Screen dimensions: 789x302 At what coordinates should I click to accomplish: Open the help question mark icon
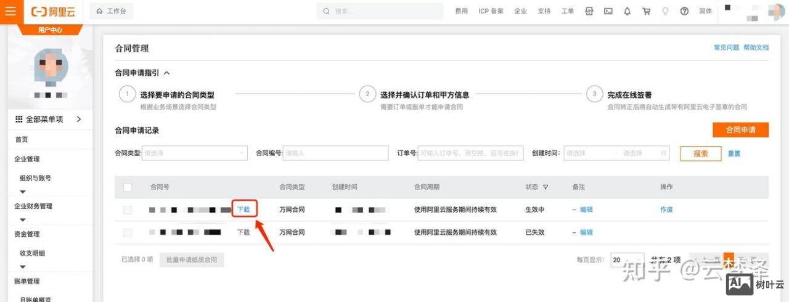coord(684,11)
